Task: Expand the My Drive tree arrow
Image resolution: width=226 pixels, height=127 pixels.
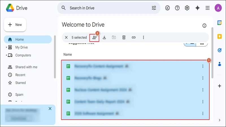Action: 6,47
